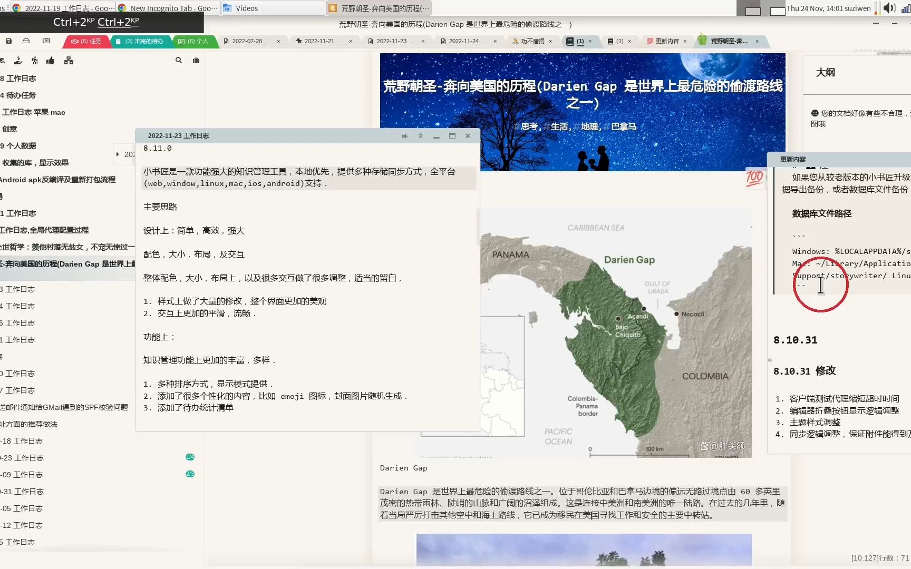Click the Videos file manager taskbar entry
The width and height of the screenshot is (911, 569).
pos(273,8)
